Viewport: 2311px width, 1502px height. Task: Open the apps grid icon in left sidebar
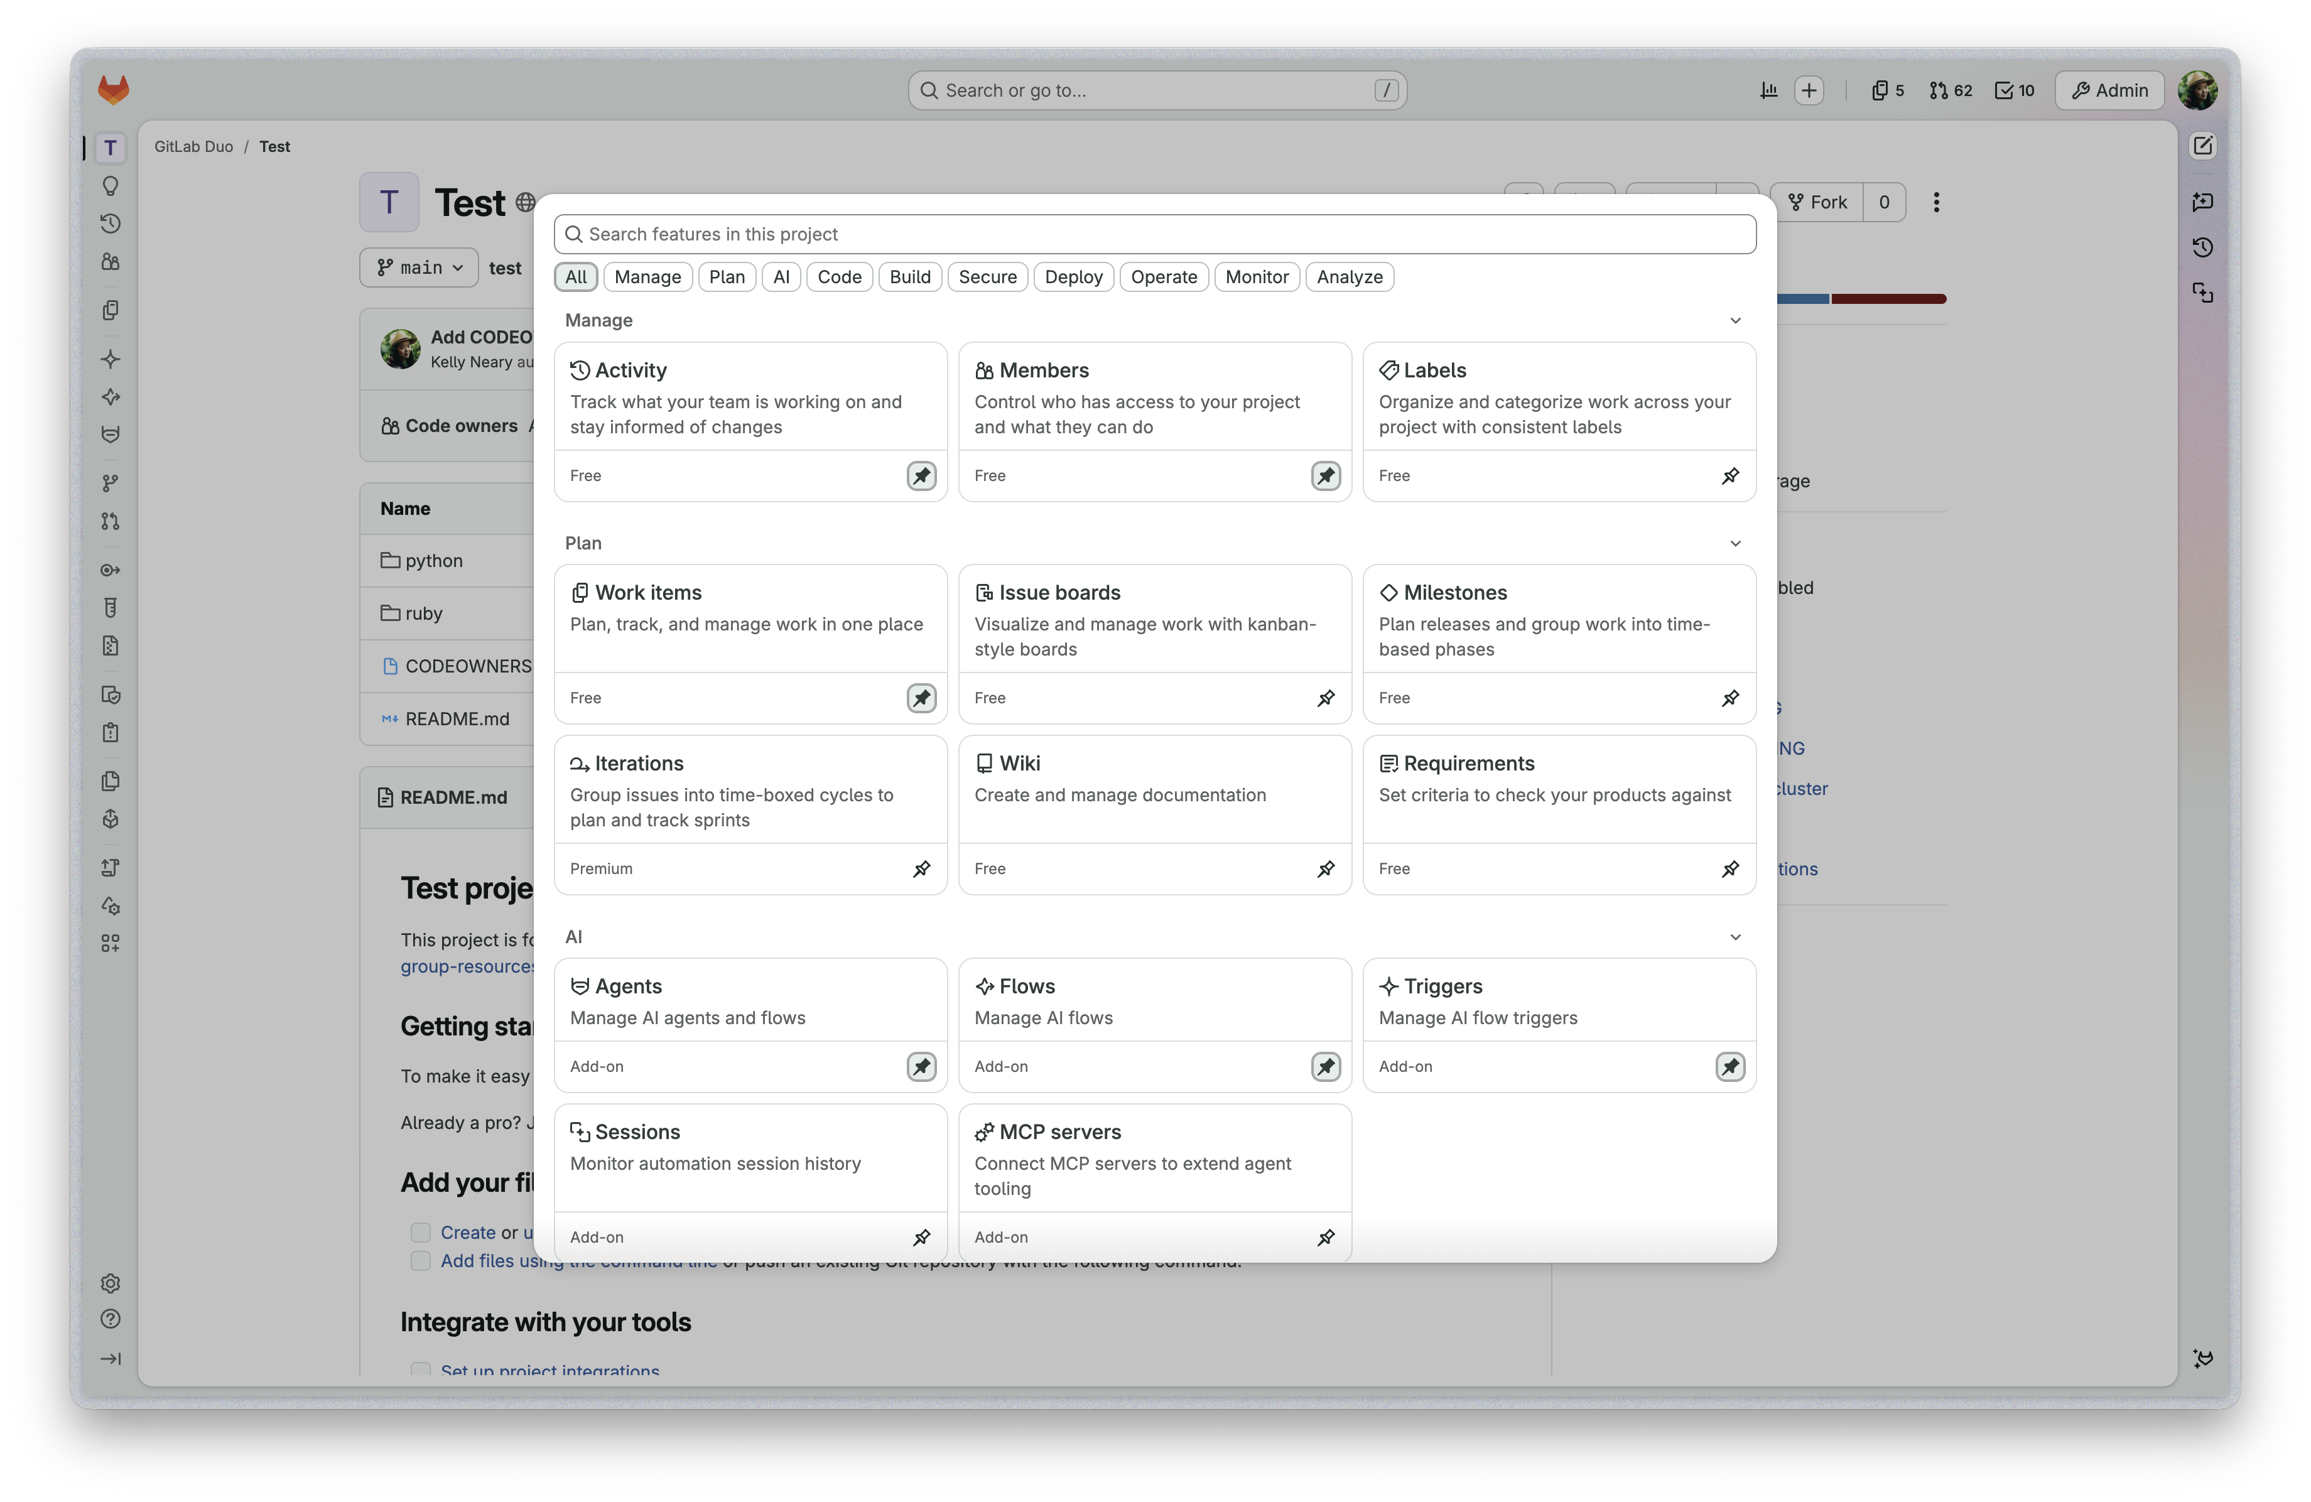tap(111, 943)
